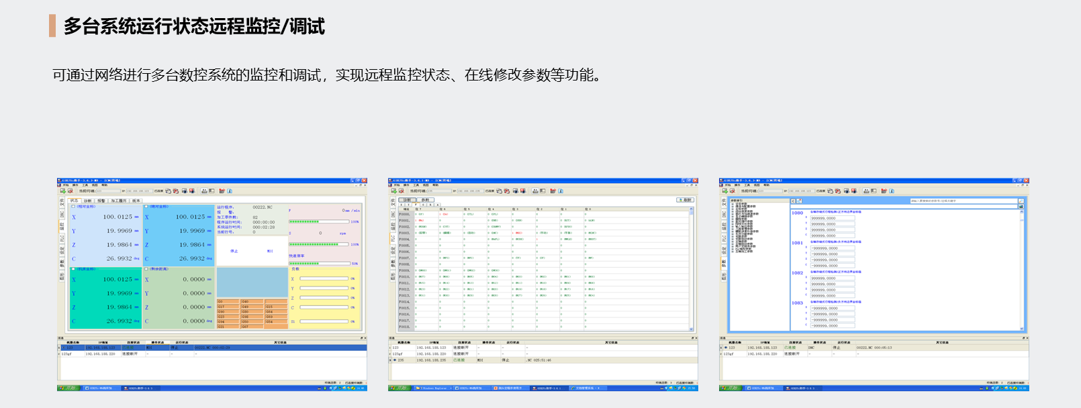Click the blue info icon in the PLC diagnosis window toolbar
The width and height of the screenshot is (1081, 408).
coord(561,191)
